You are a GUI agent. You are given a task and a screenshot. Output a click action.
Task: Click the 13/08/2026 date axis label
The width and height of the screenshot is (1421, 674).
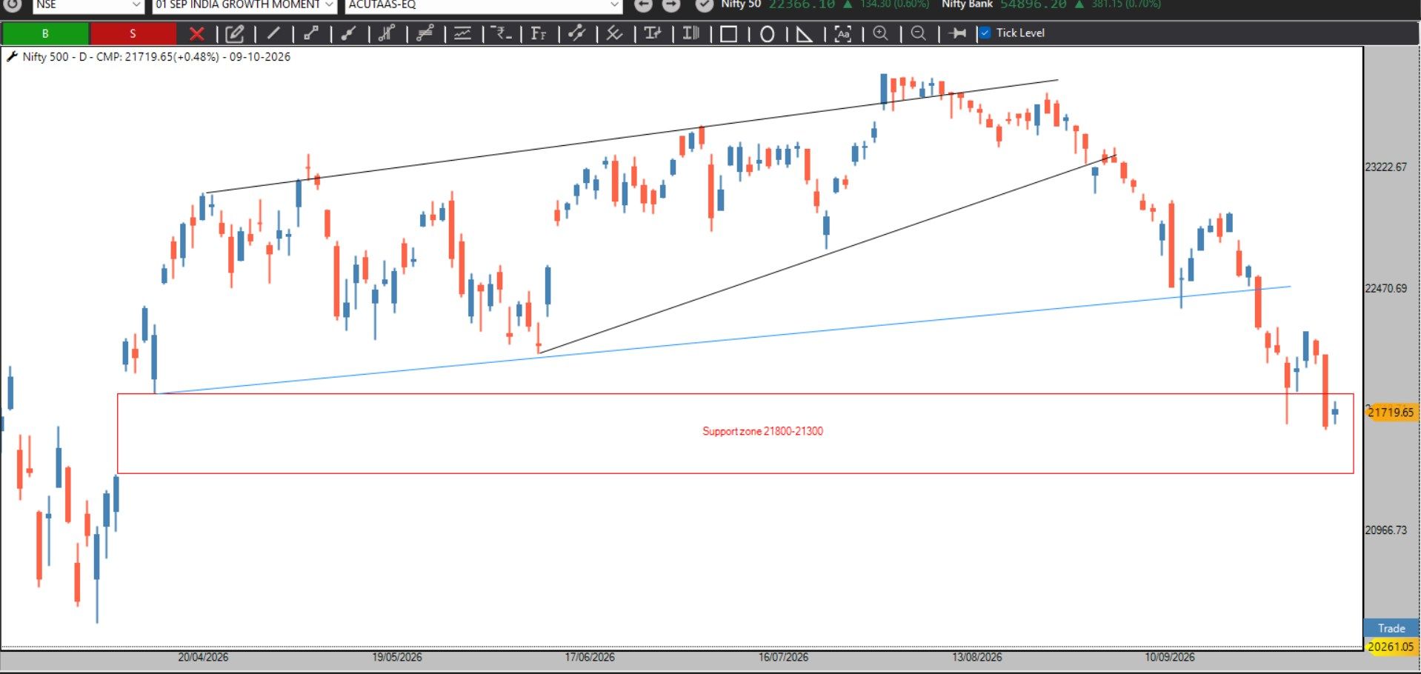click(976, 657)
